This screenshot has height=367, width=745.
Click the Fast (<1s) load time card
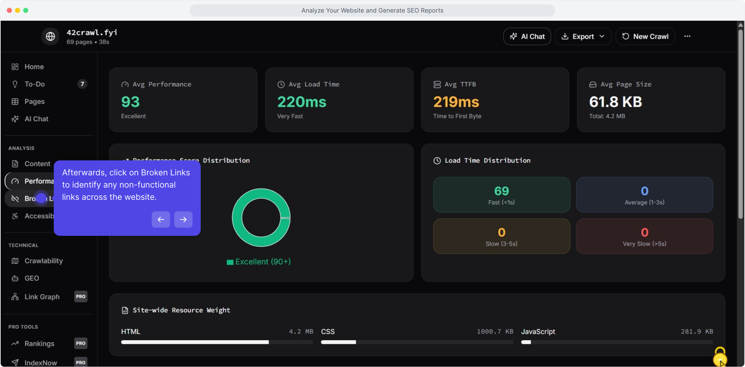coord(501,195)
